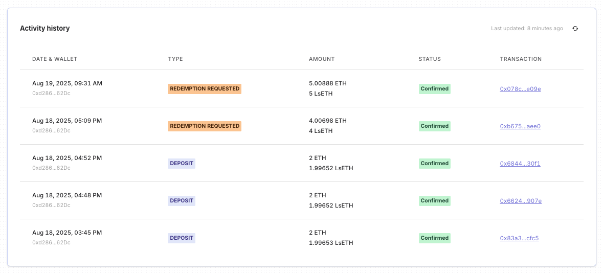Open transaction link 0x83a3...cfc5
The height and width of the screenshot is (274, 603).
coord(519,238)
